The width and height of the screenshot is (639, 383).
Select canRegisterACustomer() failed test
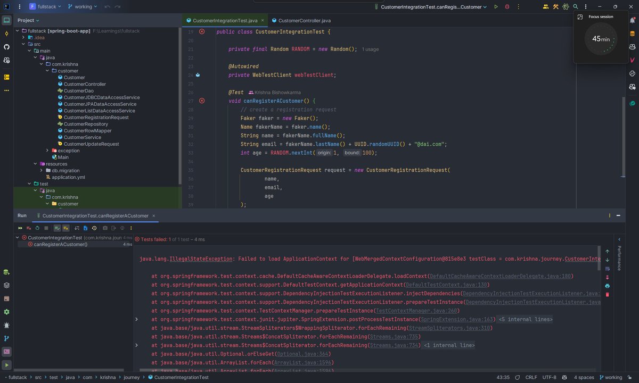[x=60, y=244]
